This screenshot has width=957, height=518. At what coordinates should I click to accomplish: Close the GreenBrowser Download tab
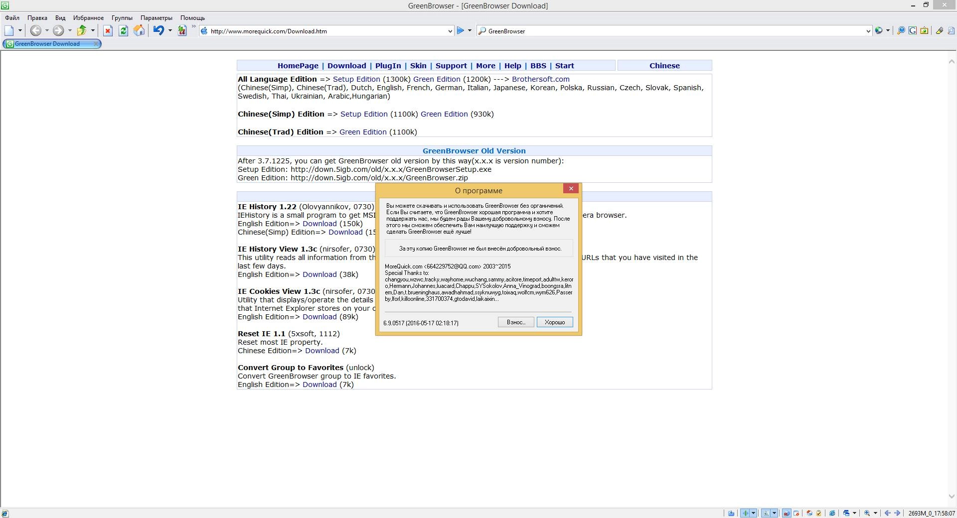pyautogui.click(x=96, y=44)
